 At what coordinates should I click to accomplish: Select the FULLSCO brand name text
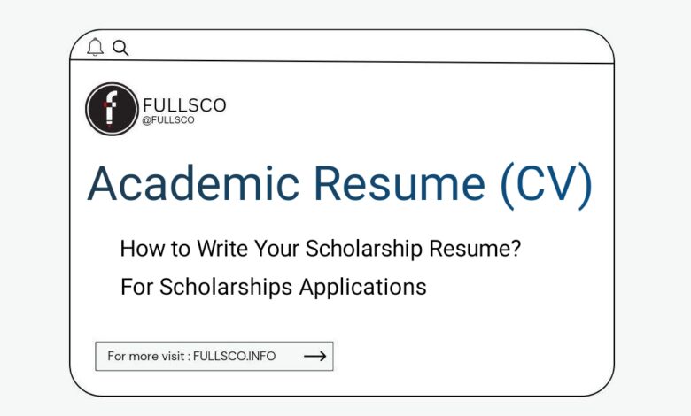coord(184,105)
